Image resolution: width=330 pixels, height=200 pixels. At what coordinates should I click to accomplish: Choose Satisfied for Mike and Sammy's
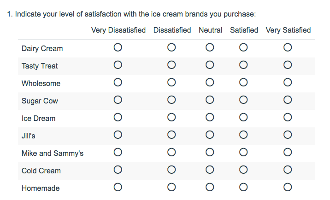tap(243, 152)
